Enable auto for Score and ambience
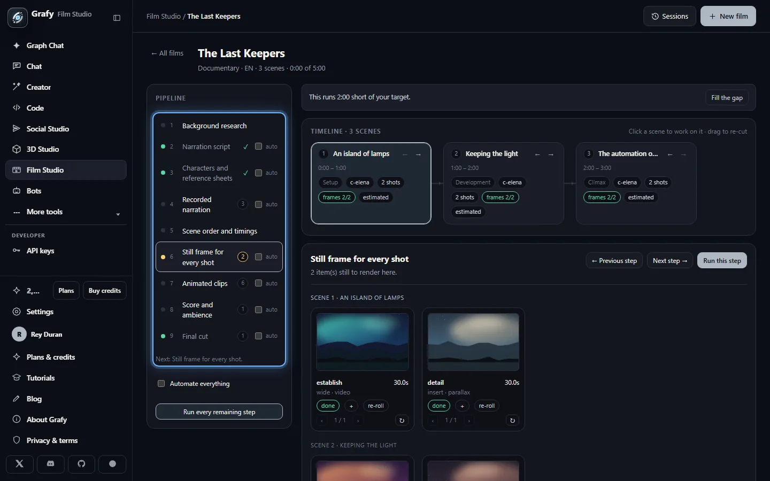This screenshot has height=481, width=770. [x=259, y=309]
